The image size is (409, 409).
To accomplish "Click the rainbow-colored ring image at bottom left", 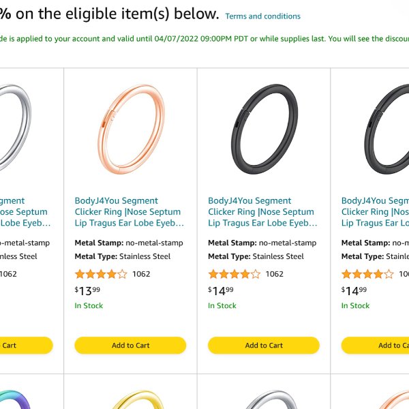I will (15, 399).
